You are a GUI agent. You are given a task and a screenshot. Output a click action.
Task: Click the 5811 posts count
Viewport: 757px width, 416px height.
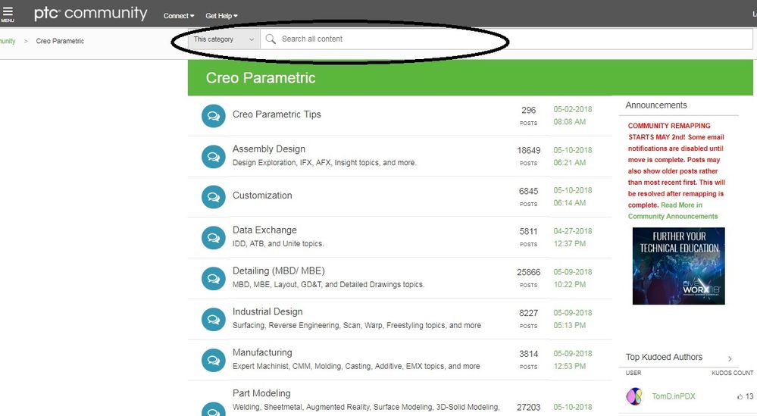pos(529,232)
